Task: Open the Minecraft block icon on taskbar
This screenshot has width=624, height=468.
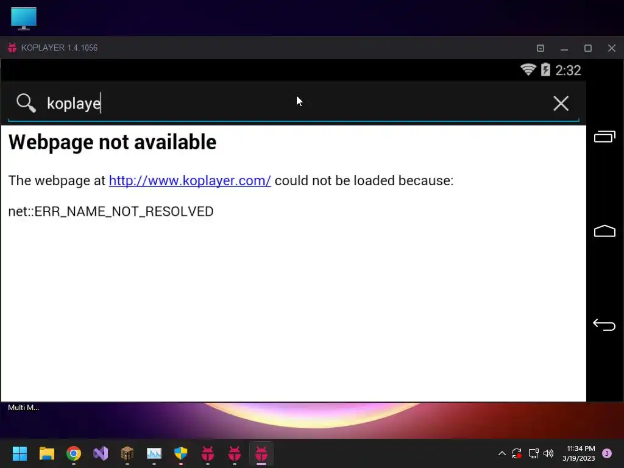Action: coord(127,453)
